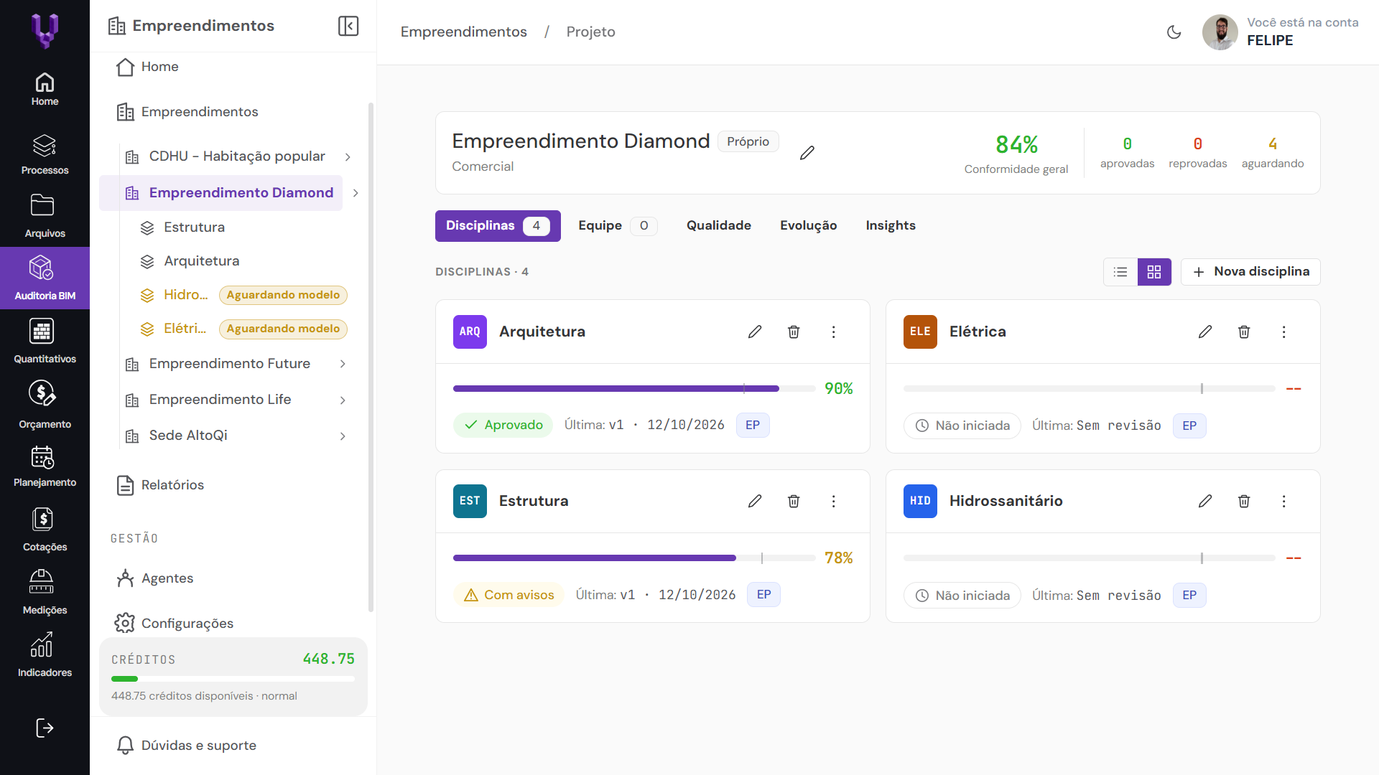Image resolution: width=1379 pixels, height=775 pixels.
Task: Switch to the Insights tab
Action: [x=891, y=226]
